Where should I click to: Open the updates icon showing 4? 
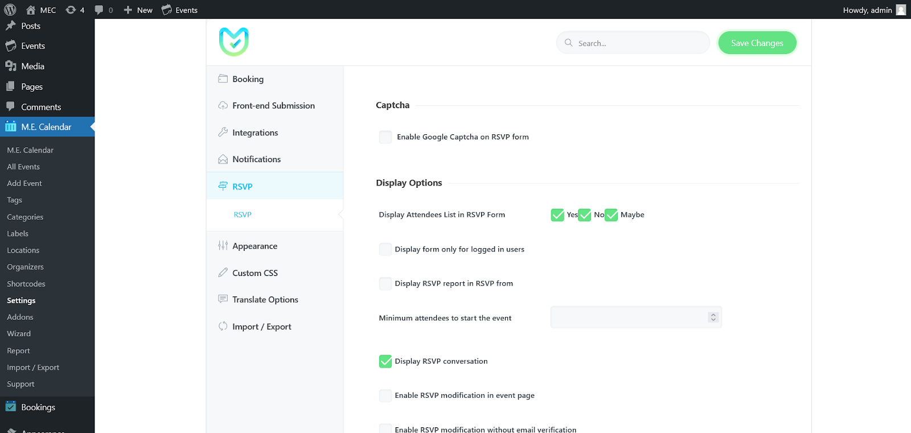point(75,10)
